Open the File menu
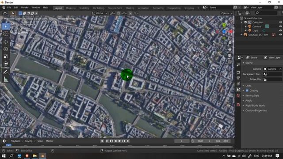Viewport: 283px width, 159px height. click(x=9, y=8)
